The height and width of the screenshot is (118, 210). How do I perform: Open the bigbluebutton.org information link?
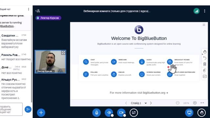point(139,93)
